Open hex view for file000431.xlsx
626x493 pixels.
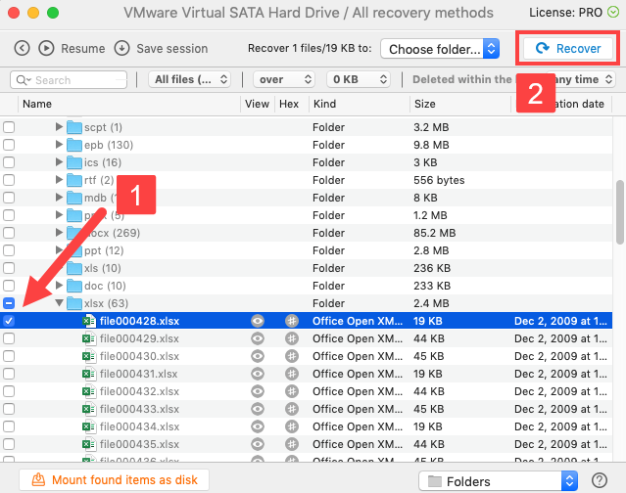(x=292, y=374)
